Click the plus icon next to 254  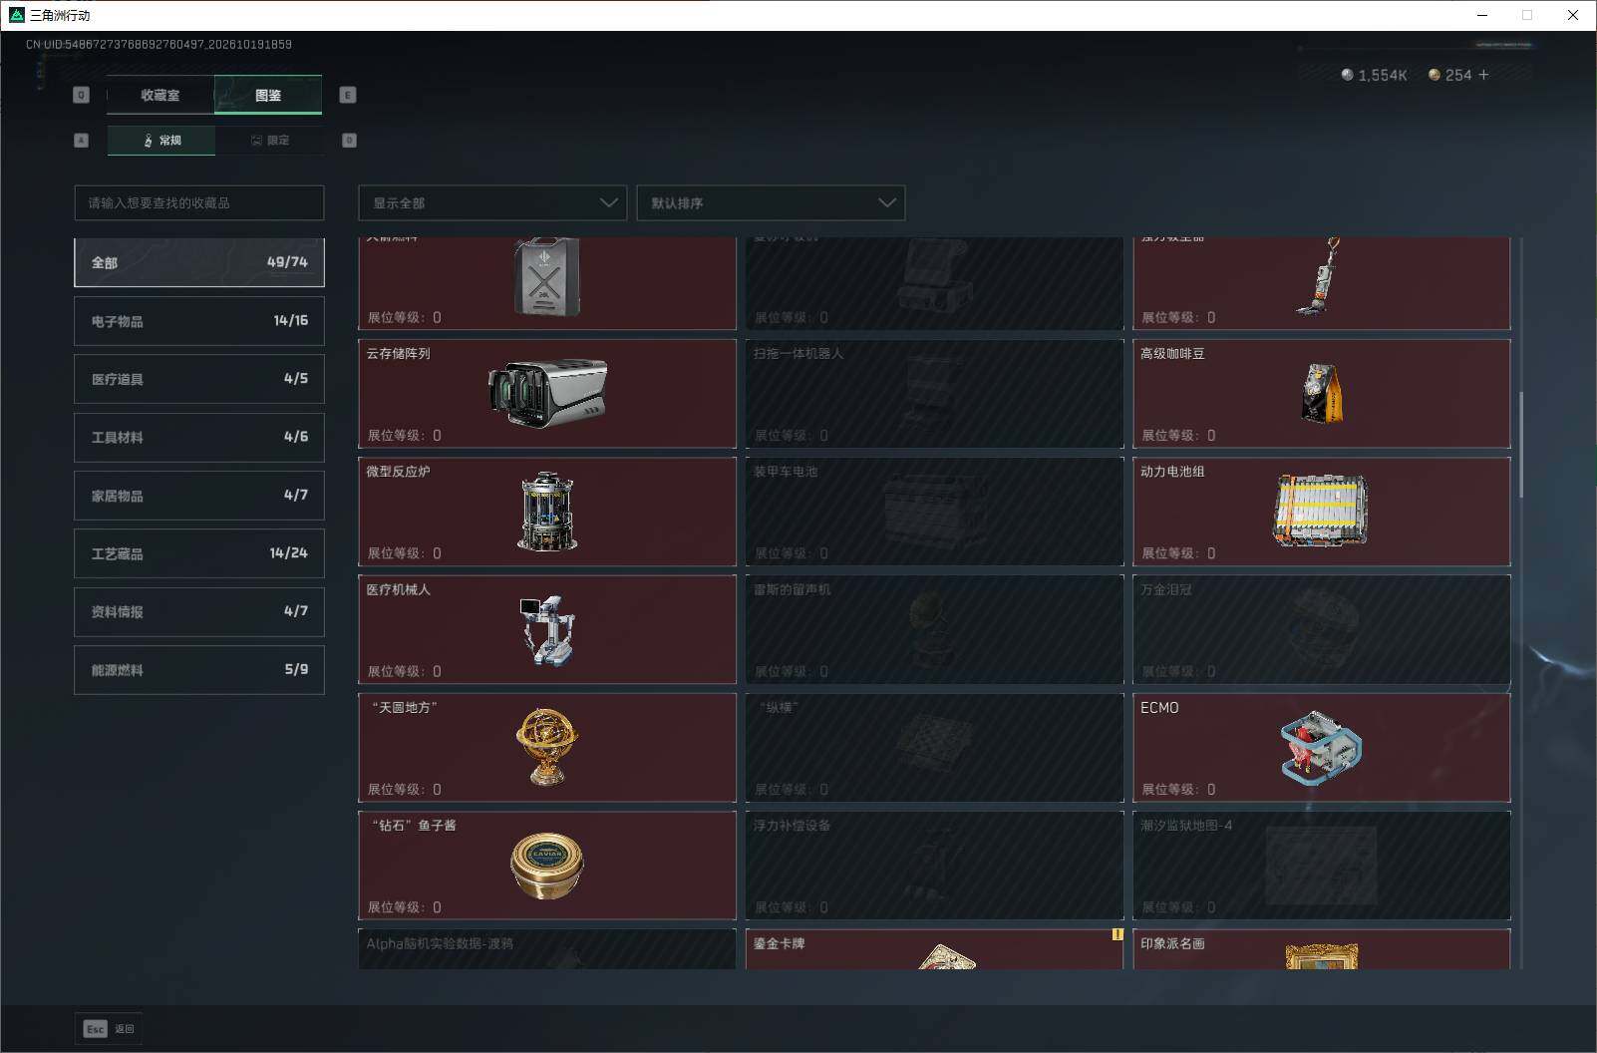1483,75
